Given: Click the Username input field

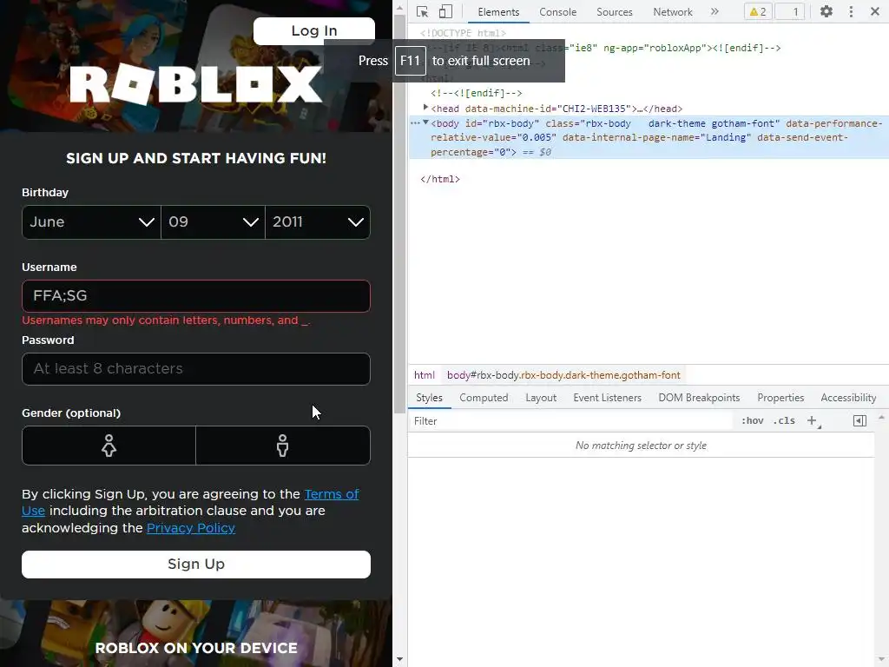Looking at the screenshot, I should (196, 296).
